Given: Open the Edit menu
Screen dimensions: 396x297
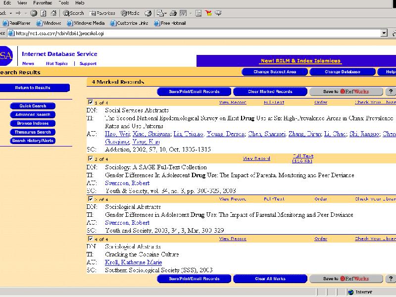Looking at the screenshot, I should pyautogui.click(x=7, y=3).
